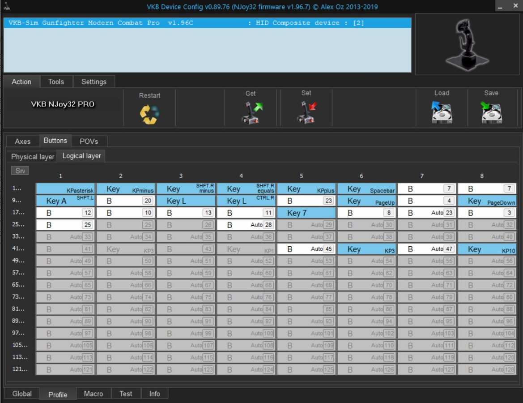Close the VKB Device Config window
Image resolution: width=523 pixels, height=403 pixels.
515,6
